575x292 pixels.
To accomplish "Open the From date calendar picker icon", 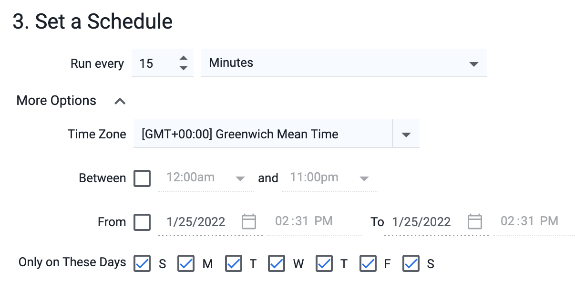I will tap(249, 221).
